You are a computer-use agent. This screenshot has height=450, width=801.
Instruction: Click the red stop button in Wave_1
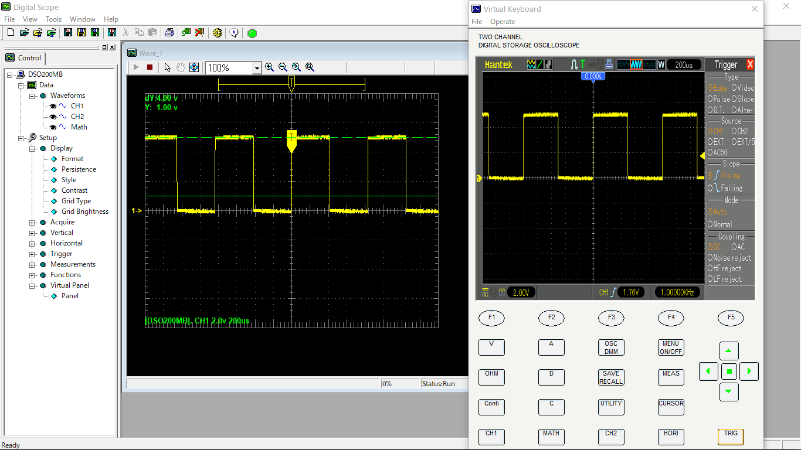150,67
